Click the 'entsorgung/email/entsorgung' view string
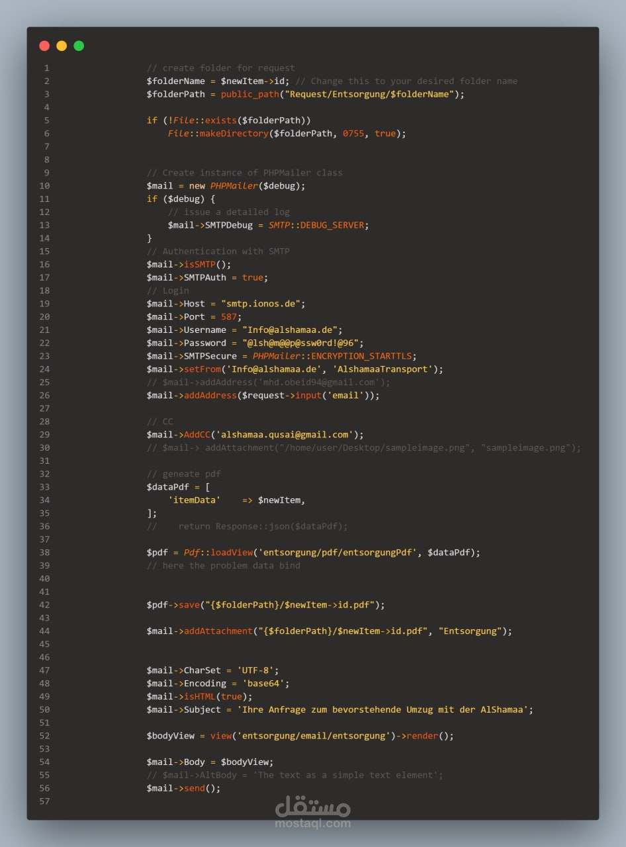The height and width of the screenshot is (847, 626). [x=314, y=736]
